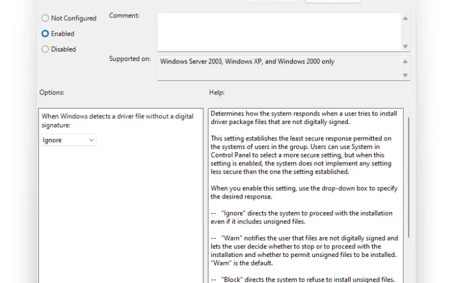Click the "Options:" label
This screenshot has width=453, height=283.
pos(52,92)
